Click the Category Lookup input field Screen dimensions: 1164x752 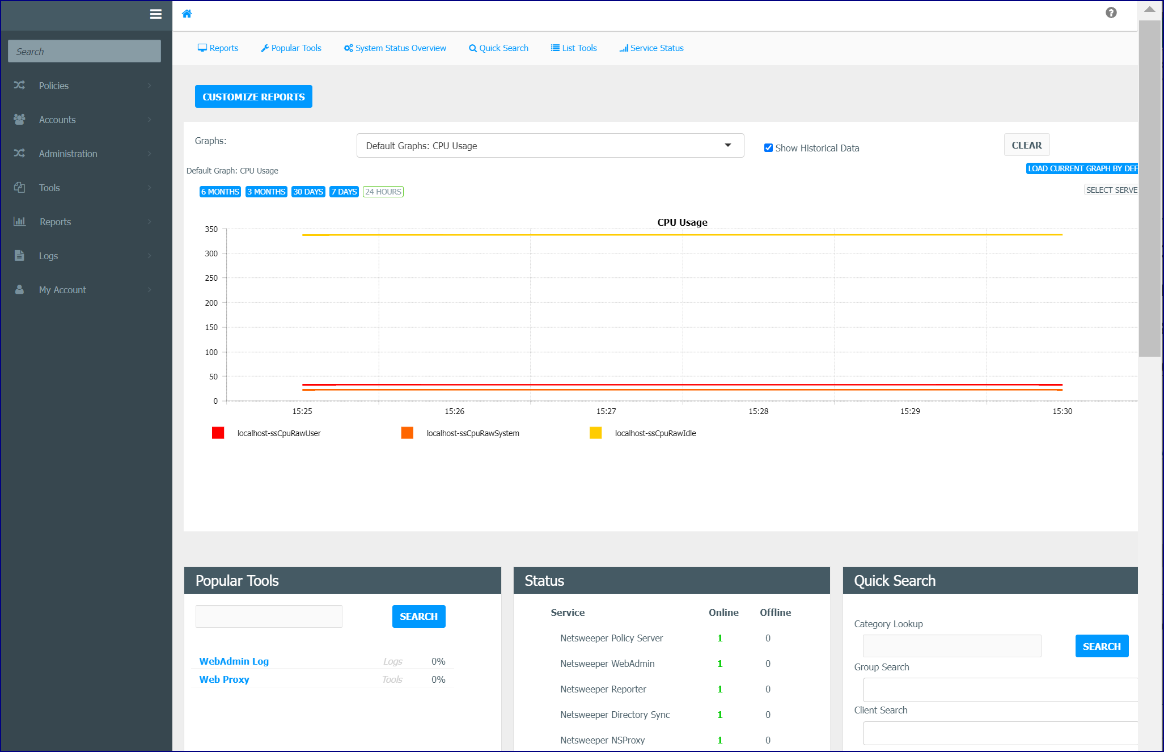[952, 646]
